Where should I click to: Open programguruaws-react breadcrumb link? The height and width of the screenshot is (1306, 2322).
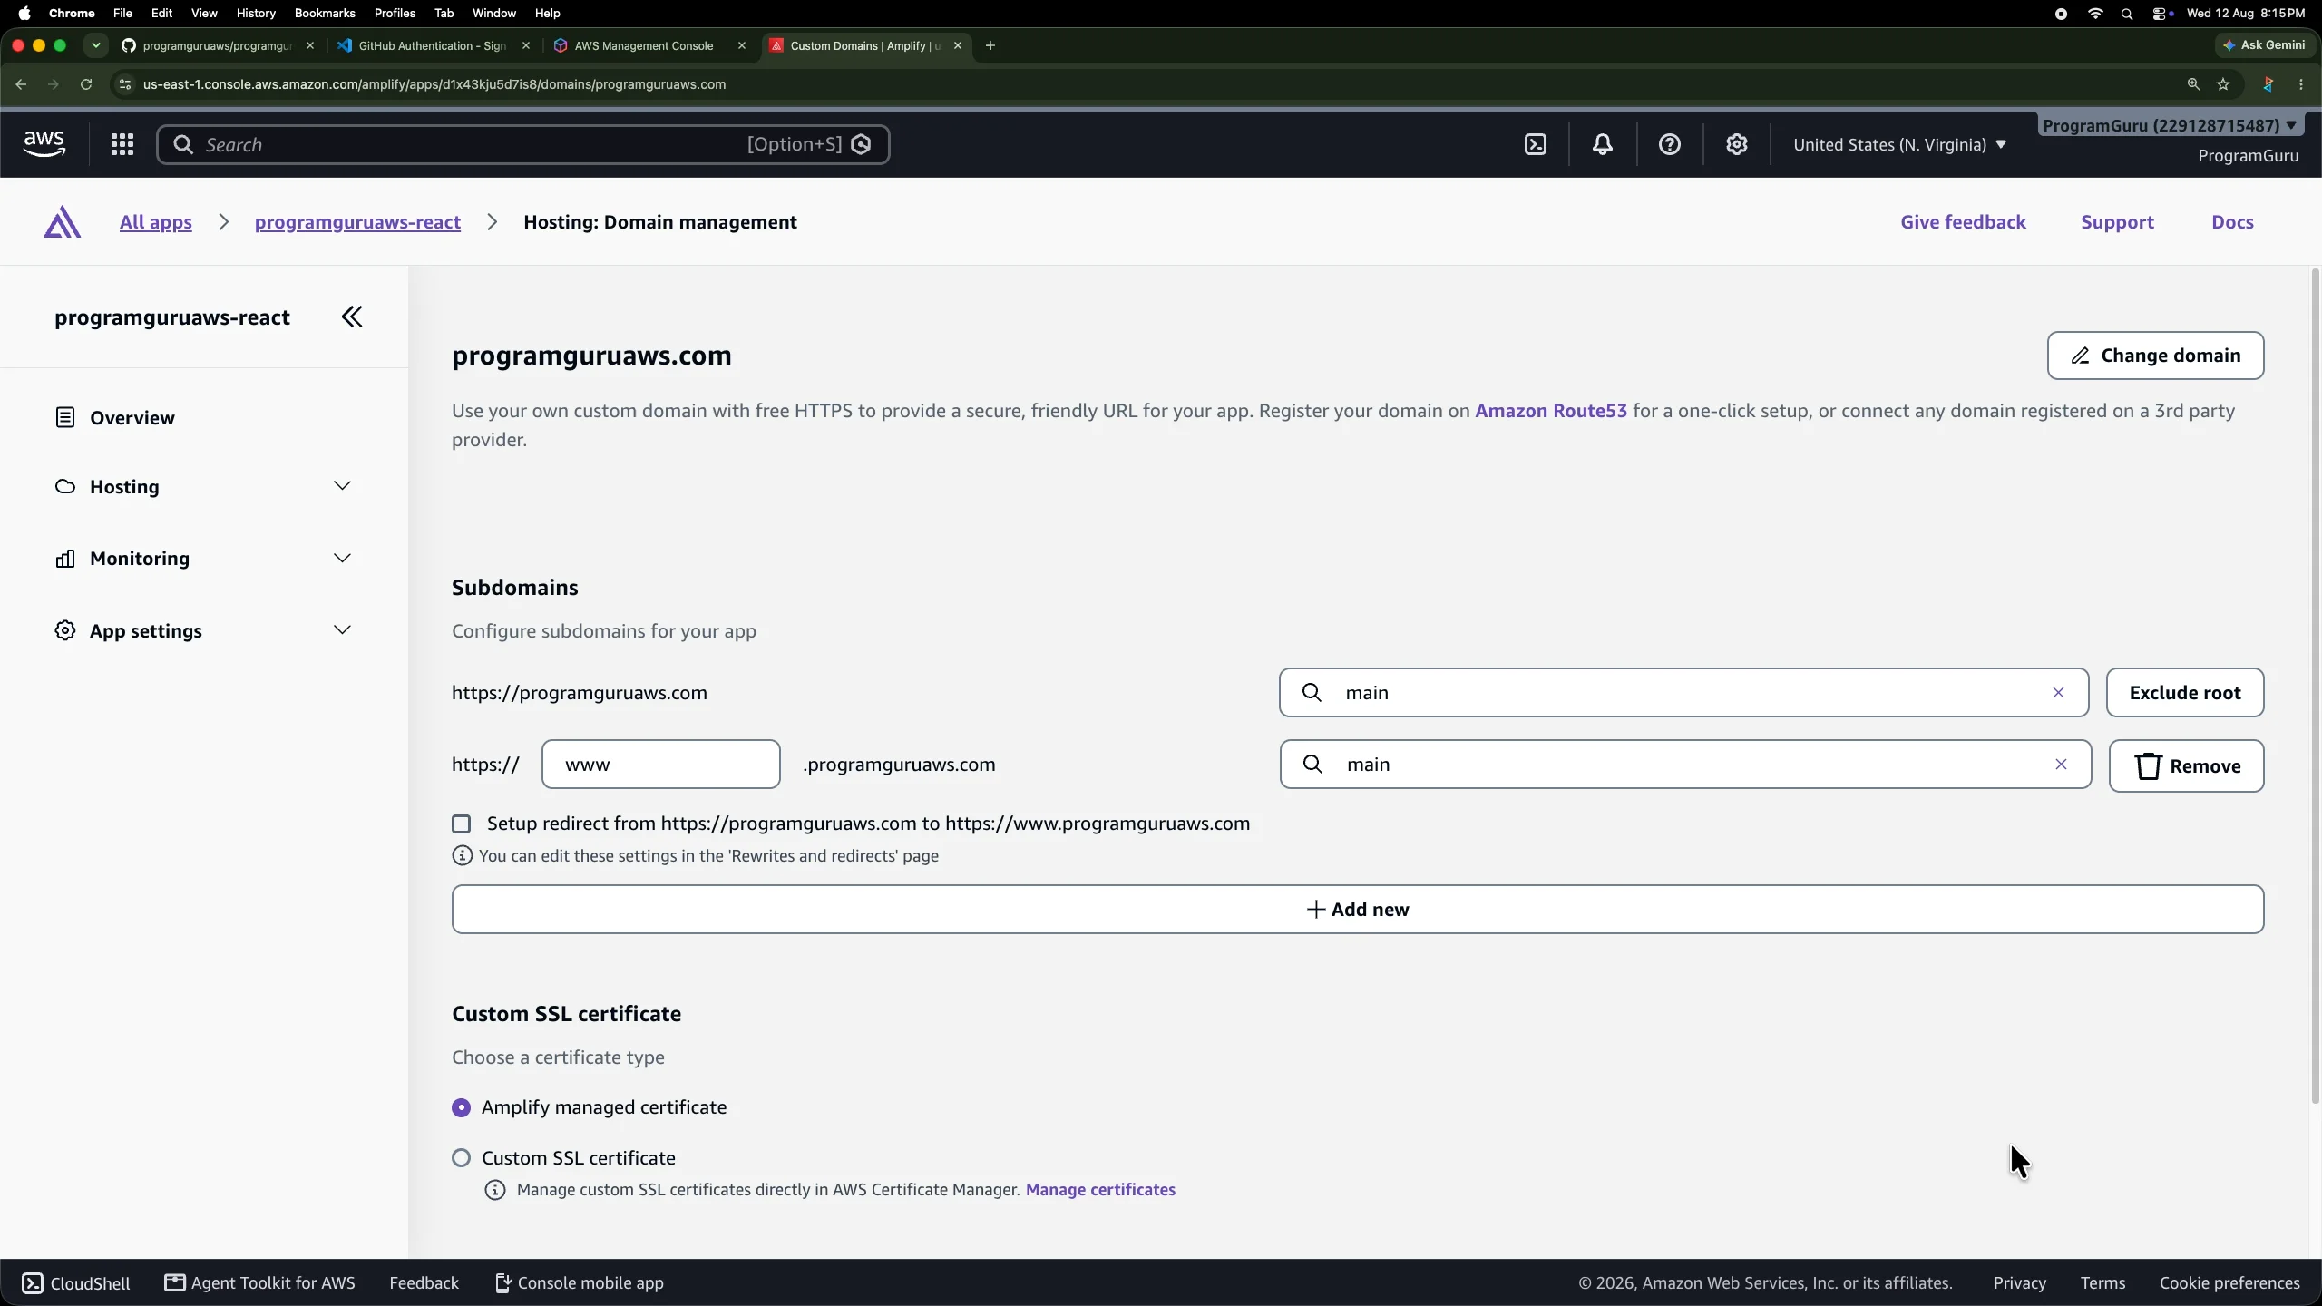click(357, 222)
